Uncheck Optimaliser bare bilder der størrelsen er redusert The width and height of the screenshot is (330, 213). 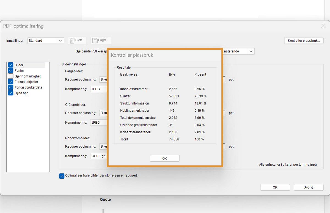pyautogui.click(x=62, y=176)
